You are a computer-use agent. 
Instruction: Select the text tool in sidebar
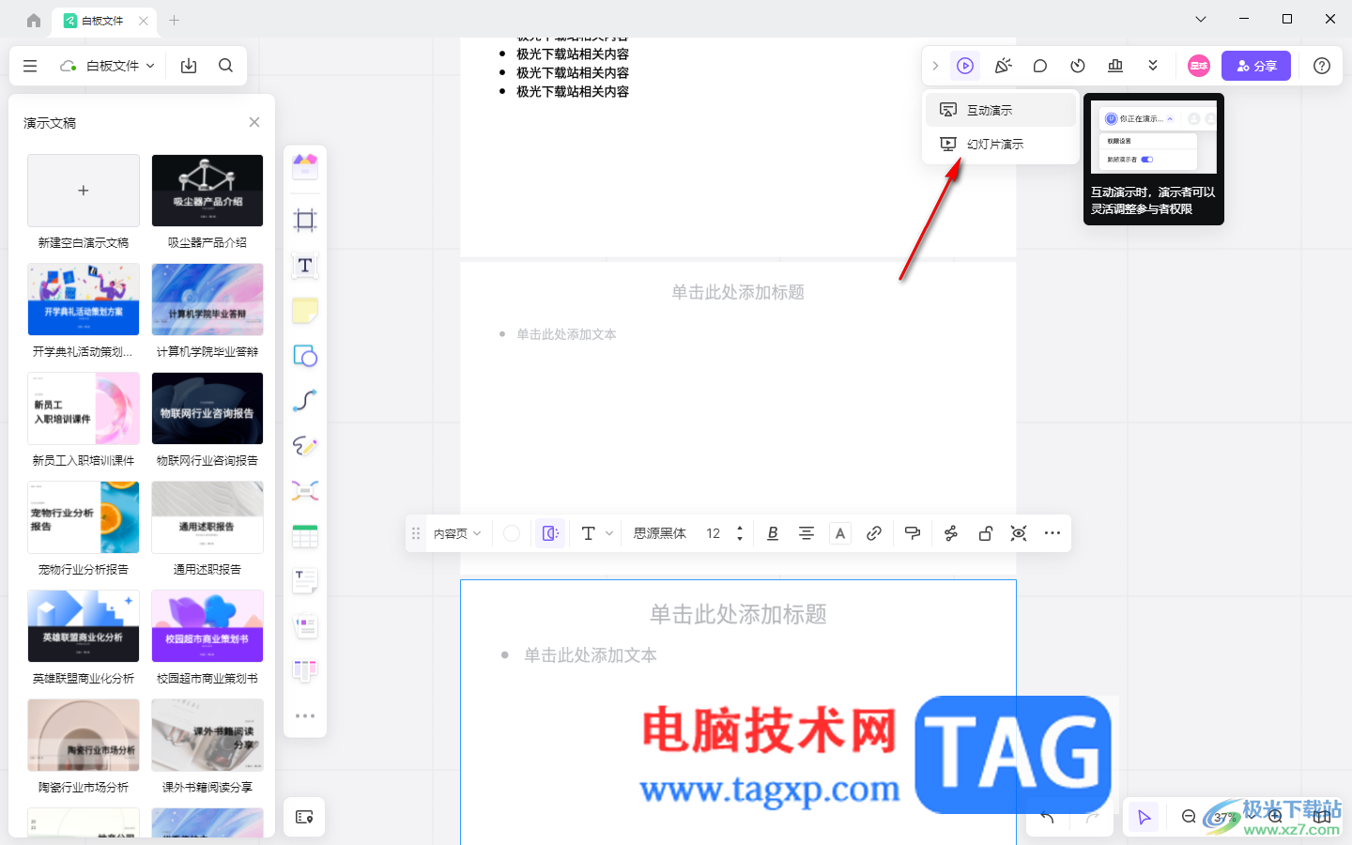pyautogui.click(x=305, y=266)
